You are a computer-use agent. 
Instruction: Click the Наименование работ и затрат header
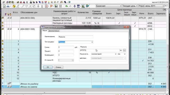pos(64,12)
